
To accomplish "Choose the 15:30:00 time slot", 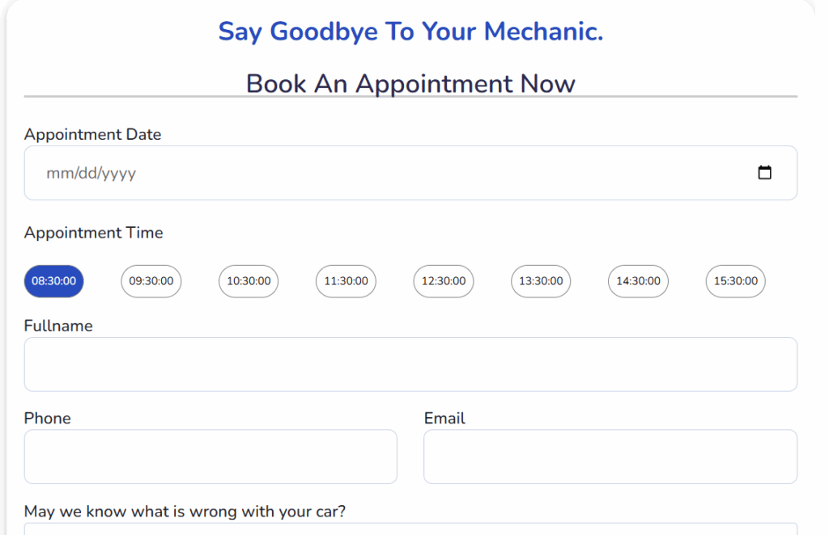I will [735, 281].
